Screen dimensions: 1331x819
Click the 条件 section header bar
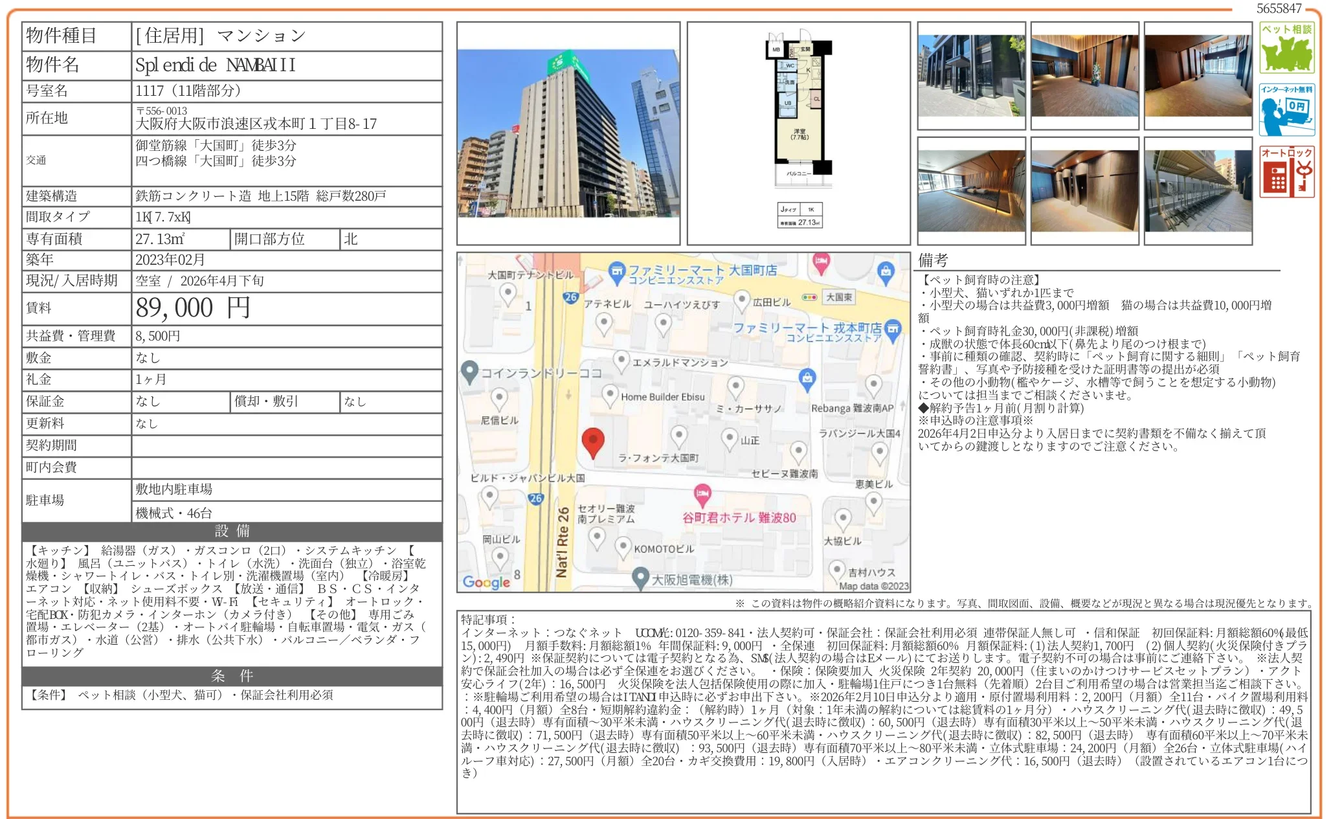click(x=232, y=677)
